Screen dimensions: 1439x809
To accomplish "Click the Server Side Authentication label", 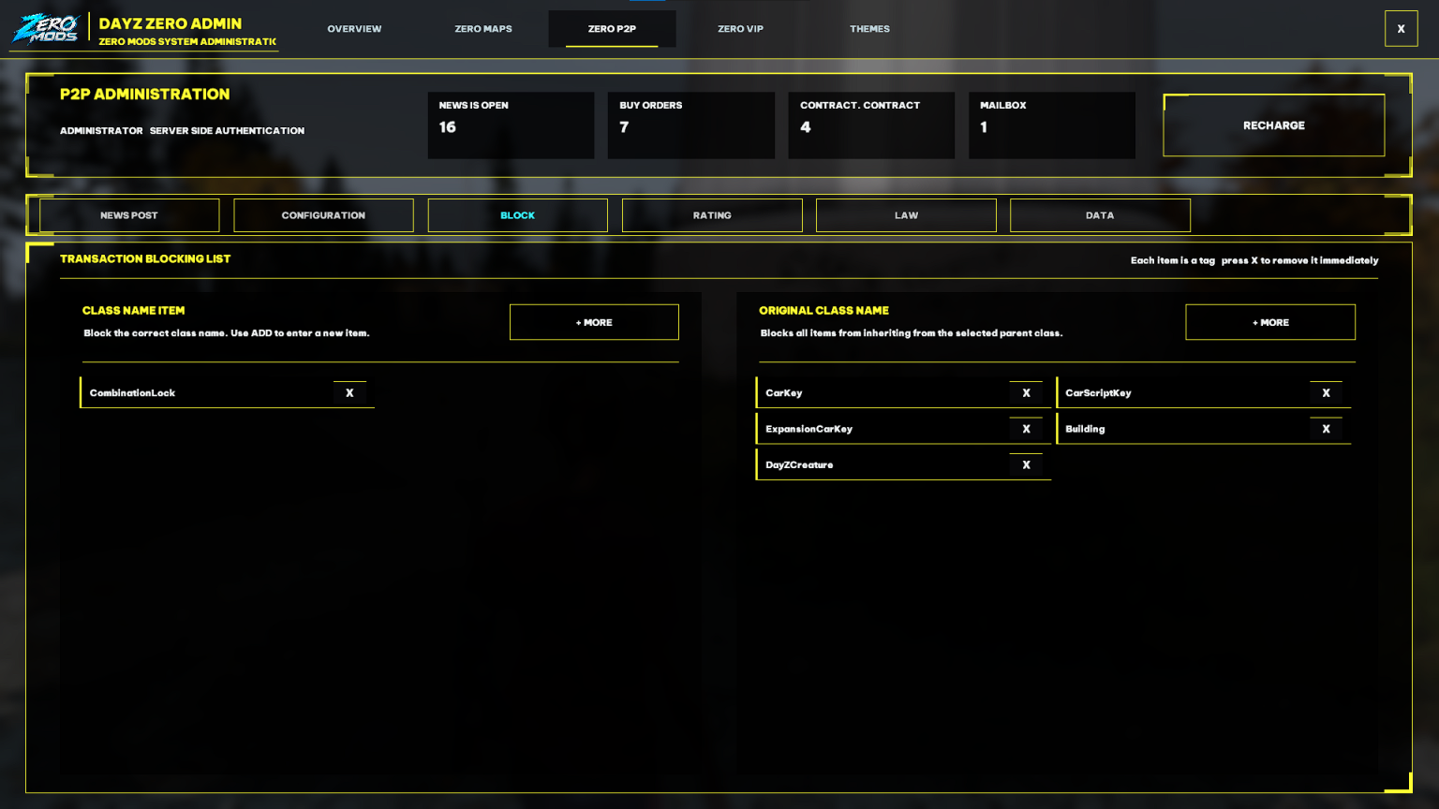I will [x=227, y=131].
